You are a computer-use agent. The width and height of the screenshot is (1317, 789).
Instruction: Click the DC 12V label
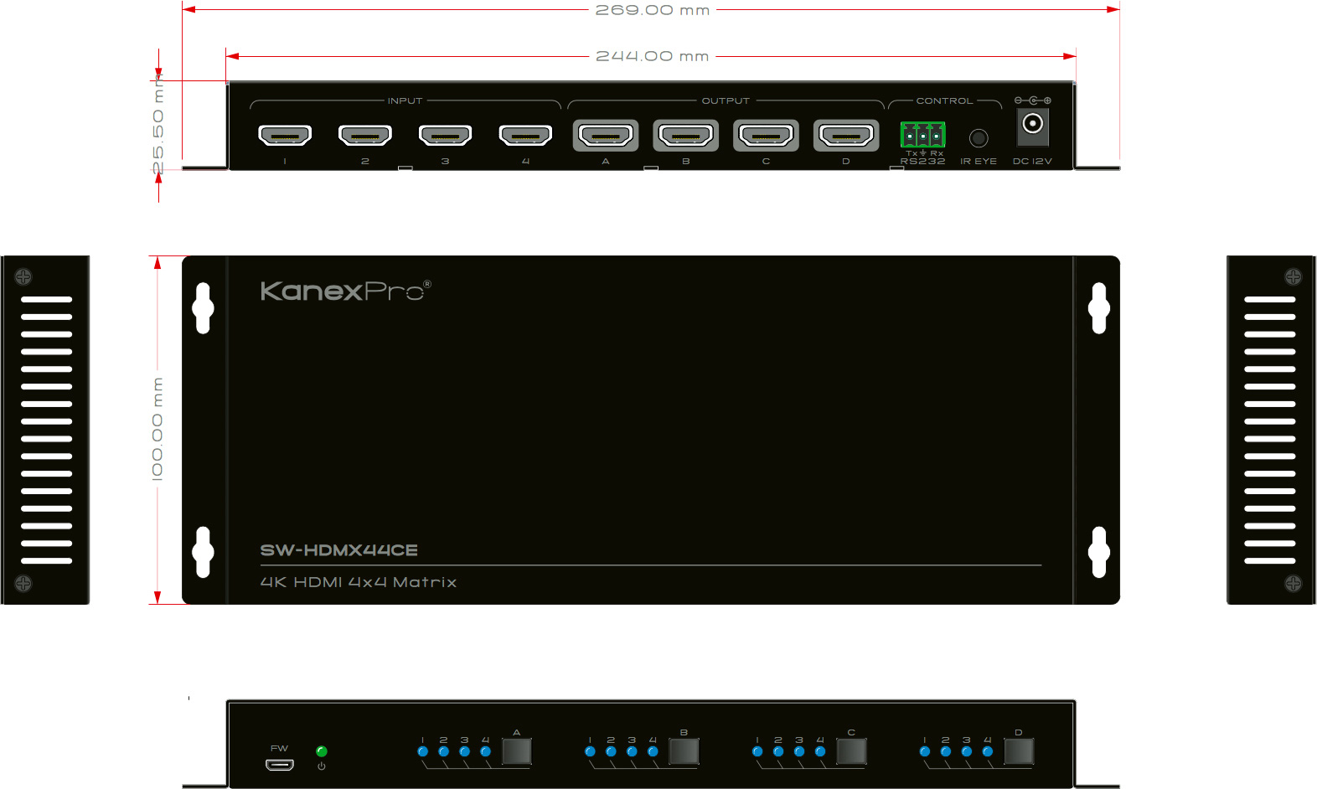(x=1032, y=161)
